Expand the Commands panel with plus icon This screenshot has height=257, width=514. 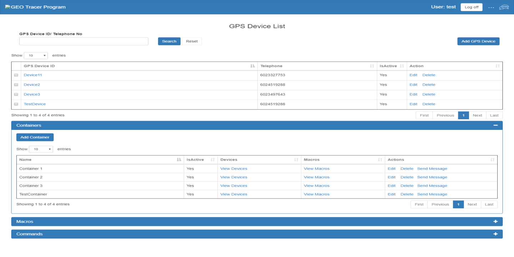click(495, 234)
